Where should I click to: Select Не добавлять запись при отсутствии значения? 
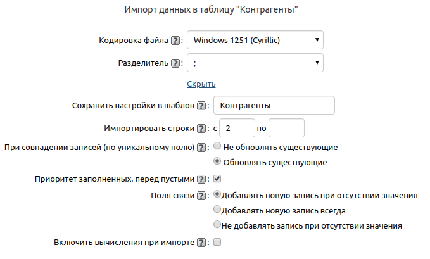218,225
